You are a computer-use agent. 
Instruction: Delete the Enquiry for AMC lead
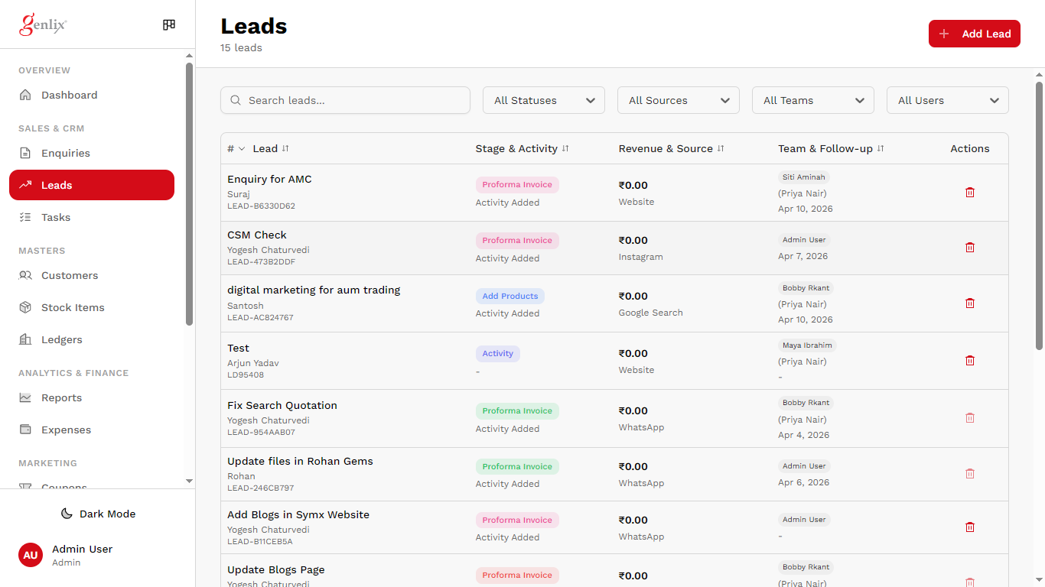coord(969,193)
